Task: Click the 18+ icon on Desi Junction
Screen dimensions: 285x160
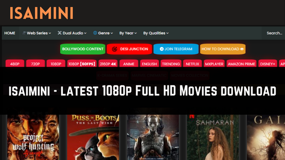Action: point(114,49)
